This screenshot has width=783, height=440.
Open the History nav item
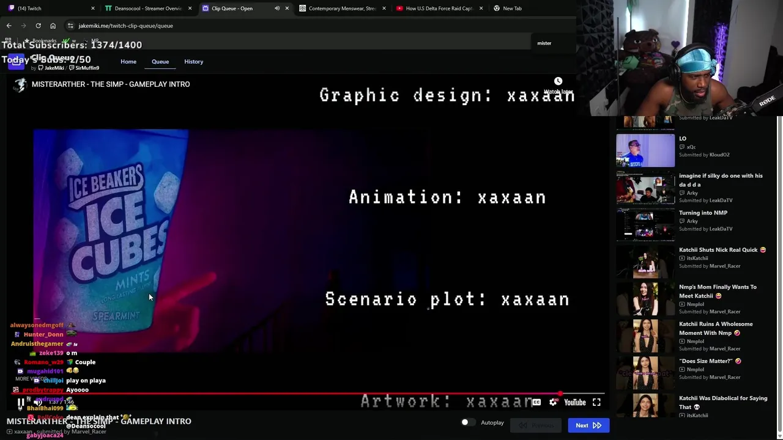(194, 62)
